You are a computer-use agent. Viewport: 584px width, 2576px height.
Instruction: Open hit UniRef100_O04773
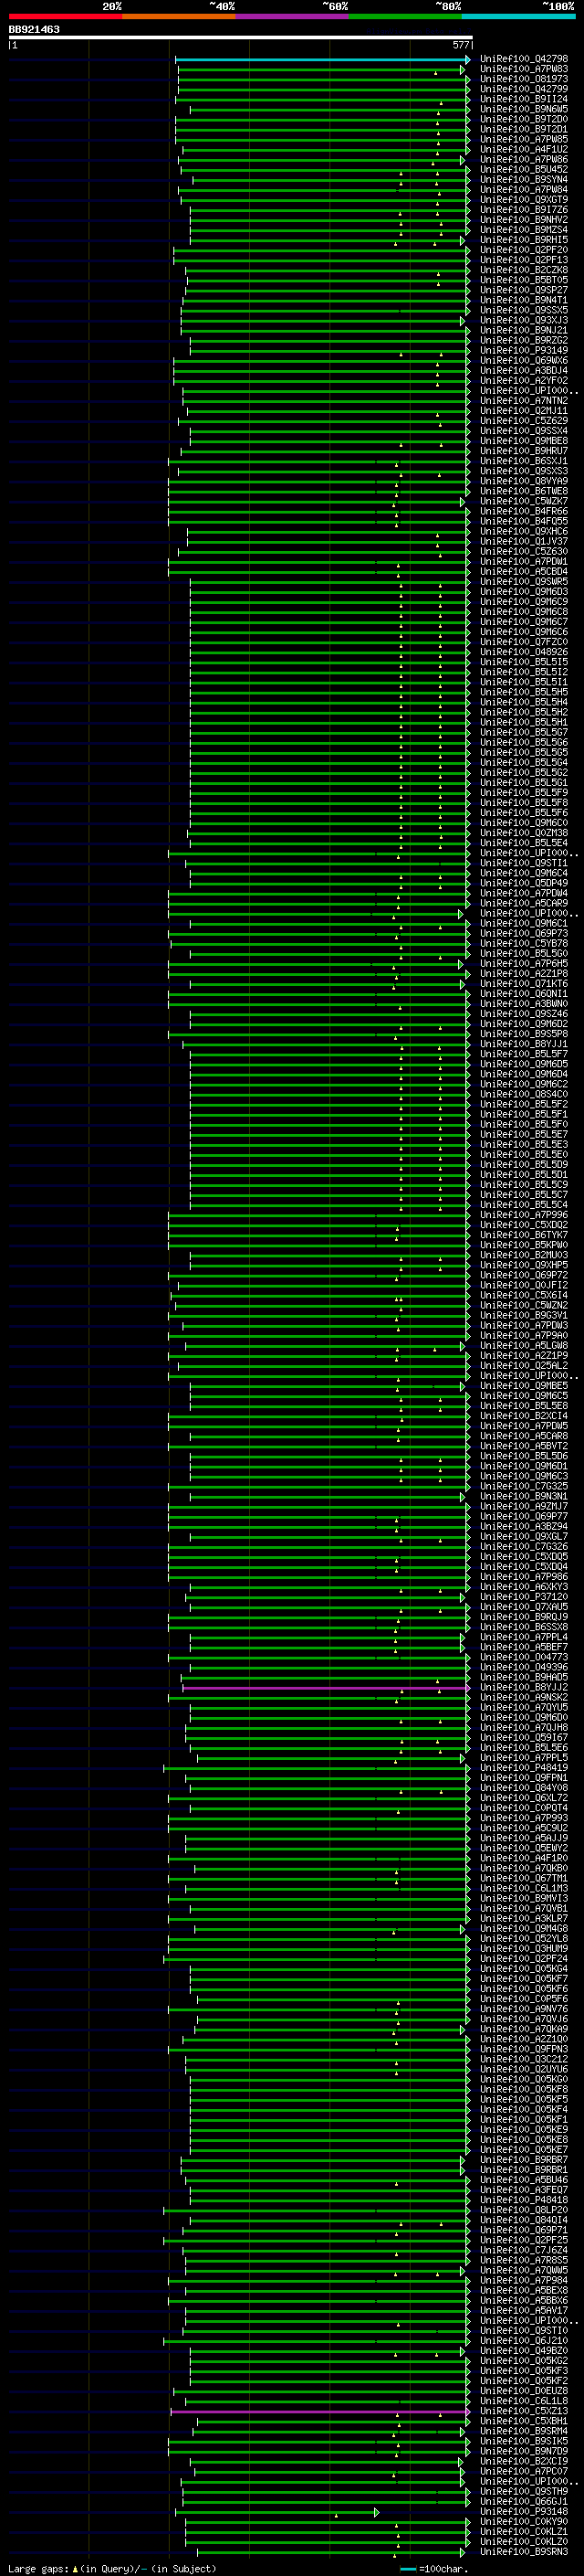coord(524,1658)
